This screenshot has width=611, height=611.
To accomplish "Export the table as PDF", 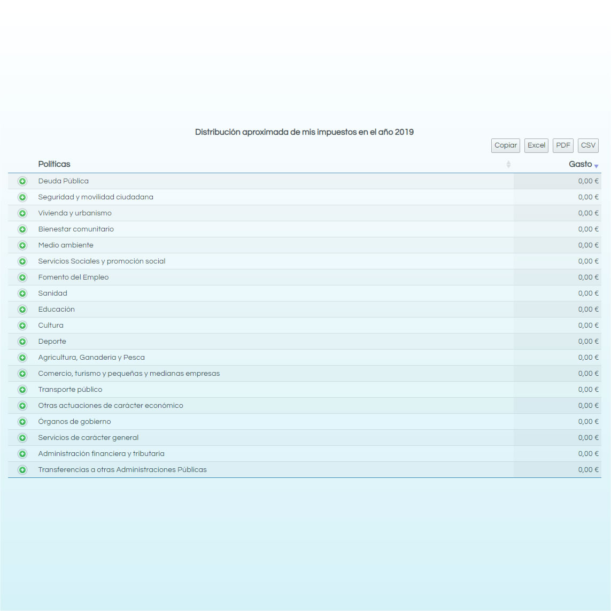I will [563, 145].
